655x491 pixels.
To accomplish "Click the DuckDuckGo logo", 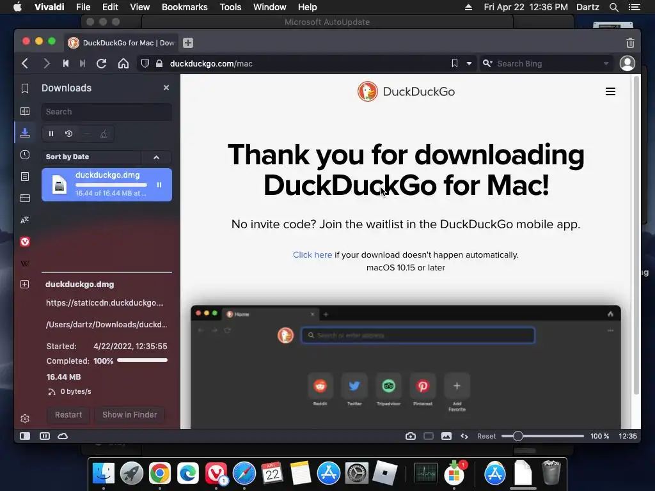I will point(406,91).
